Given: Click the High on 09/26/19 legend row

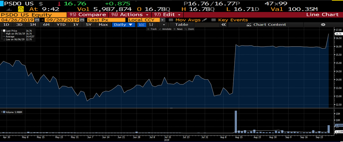Looking at the screenshot, I should [x=19, y=34].
